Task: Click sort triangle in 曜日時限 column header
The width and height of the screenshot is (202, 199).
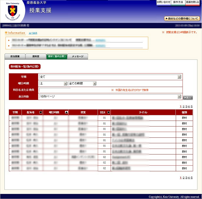Action: point(66,112)
